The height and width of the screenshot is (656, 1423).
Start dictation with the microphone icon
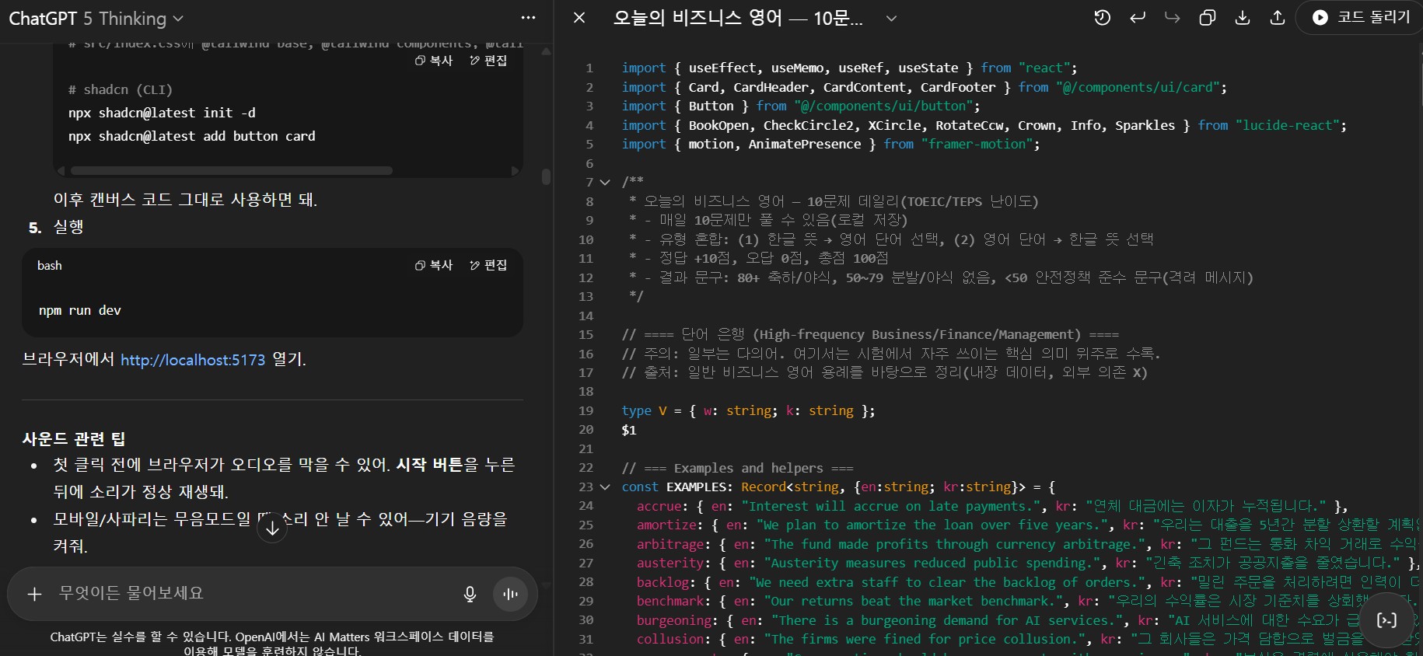pos(470,594)
